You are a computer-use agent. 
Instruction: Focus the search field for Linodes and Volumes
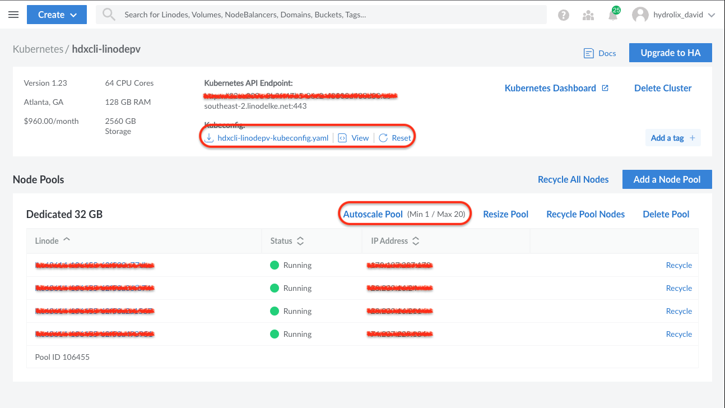(321, 15)
